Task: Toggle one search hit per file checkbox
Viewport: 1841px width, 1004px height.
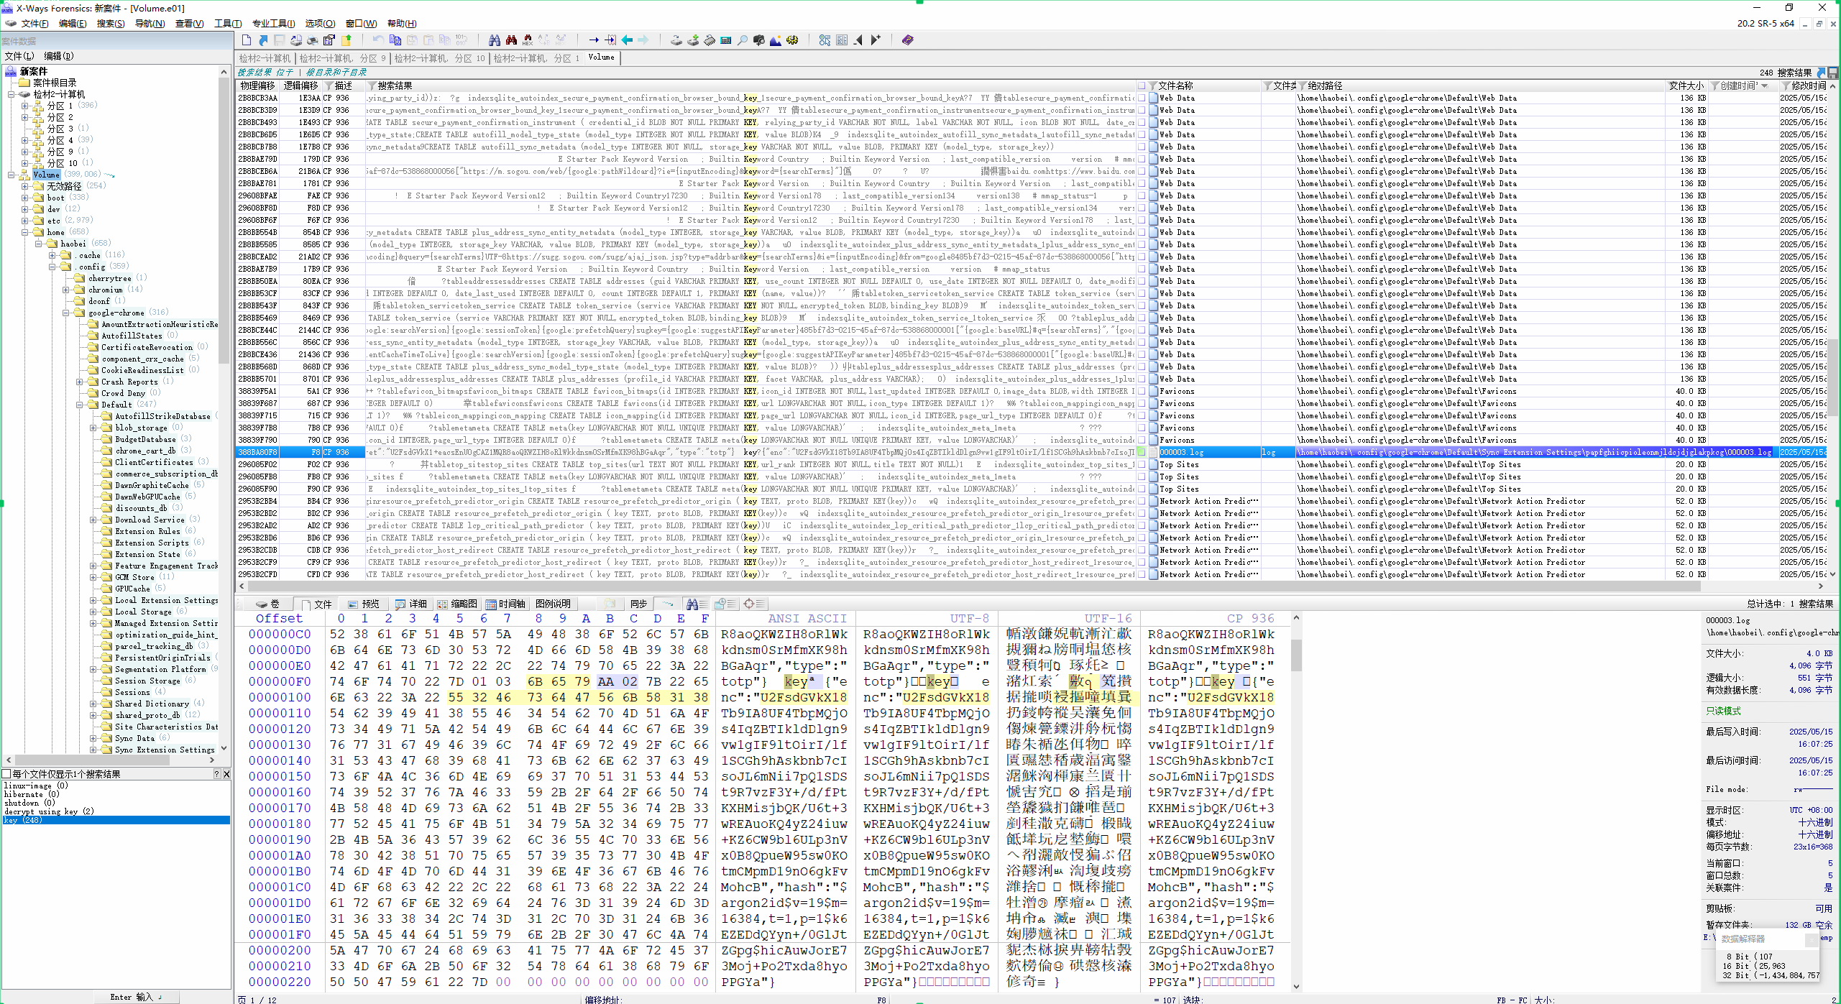Action: (6, 774)
